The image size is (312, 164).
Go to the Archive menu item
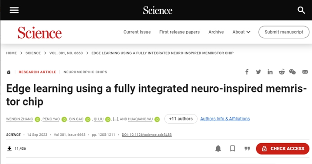216,32
